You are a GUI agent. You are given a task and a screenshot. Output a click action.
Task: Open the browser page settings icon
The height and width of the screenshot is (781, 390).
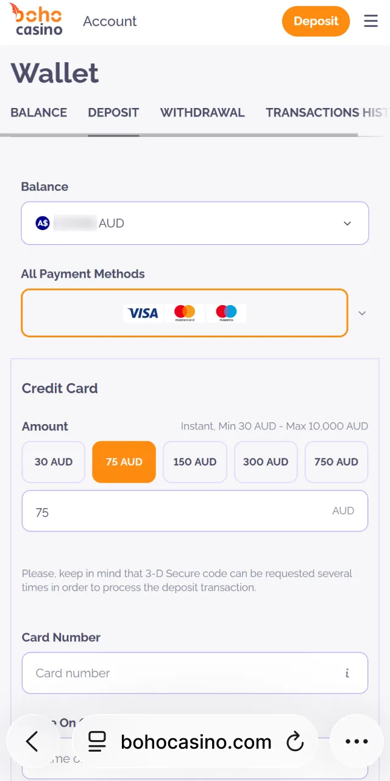click(97, 742)
